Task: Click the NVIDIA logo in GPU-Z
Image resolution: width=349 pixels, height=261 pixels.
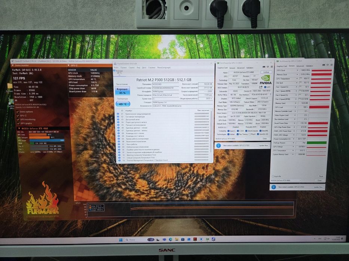Action: point(266,79)
